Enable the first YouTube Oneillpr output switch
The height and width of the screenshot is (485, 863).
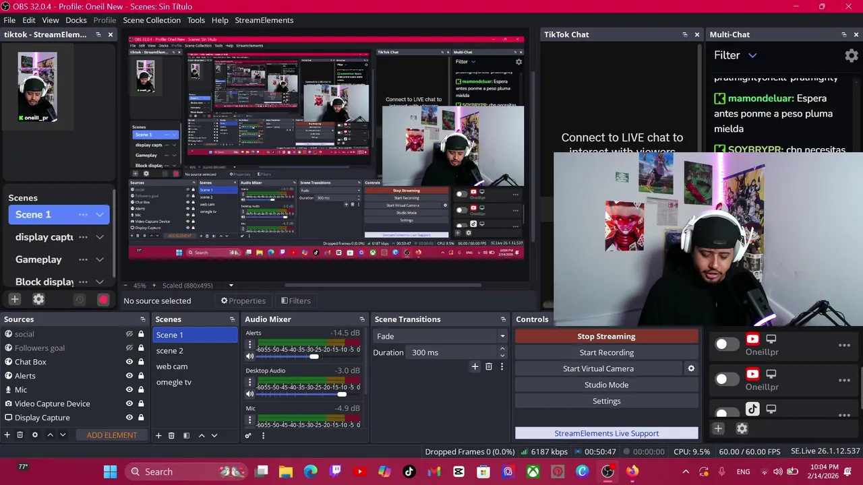coord(727,344)
